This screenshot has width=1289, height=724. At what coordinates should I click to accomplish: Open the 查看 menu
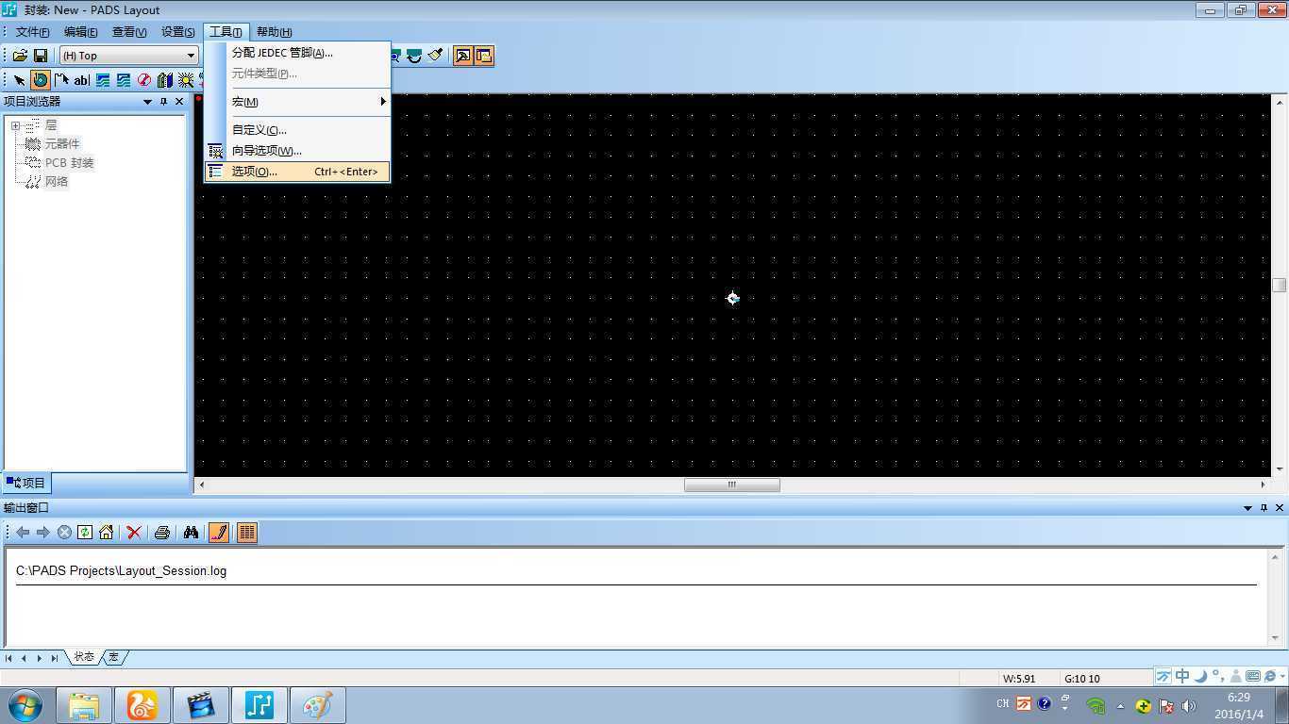tap(129, 32)
